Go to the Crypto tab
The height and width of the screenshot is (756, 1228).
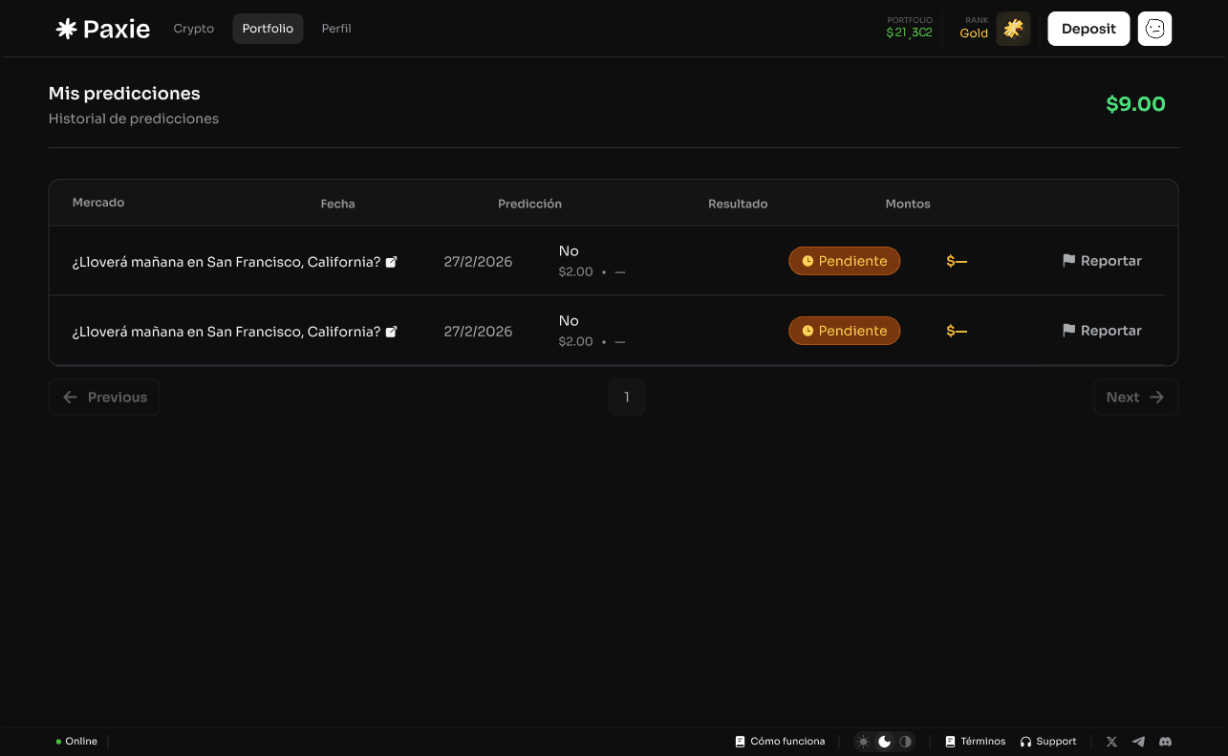point(194,29)
